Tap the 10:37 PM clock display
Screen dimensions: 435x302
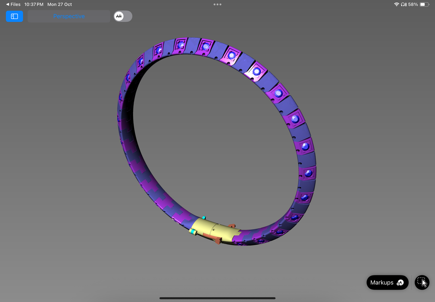[x=33, y=4]
